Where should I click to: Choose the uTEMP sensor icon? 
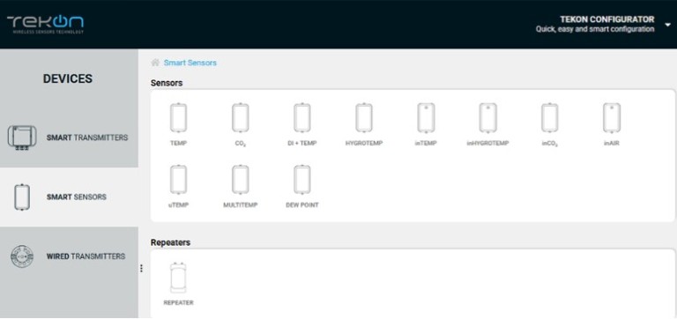click(178, 180)
